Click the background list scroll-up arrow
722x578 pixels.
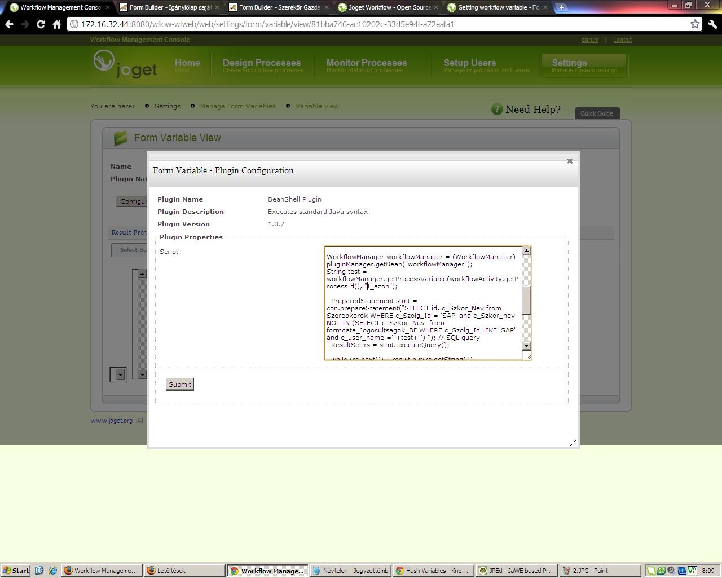[142, 274]
